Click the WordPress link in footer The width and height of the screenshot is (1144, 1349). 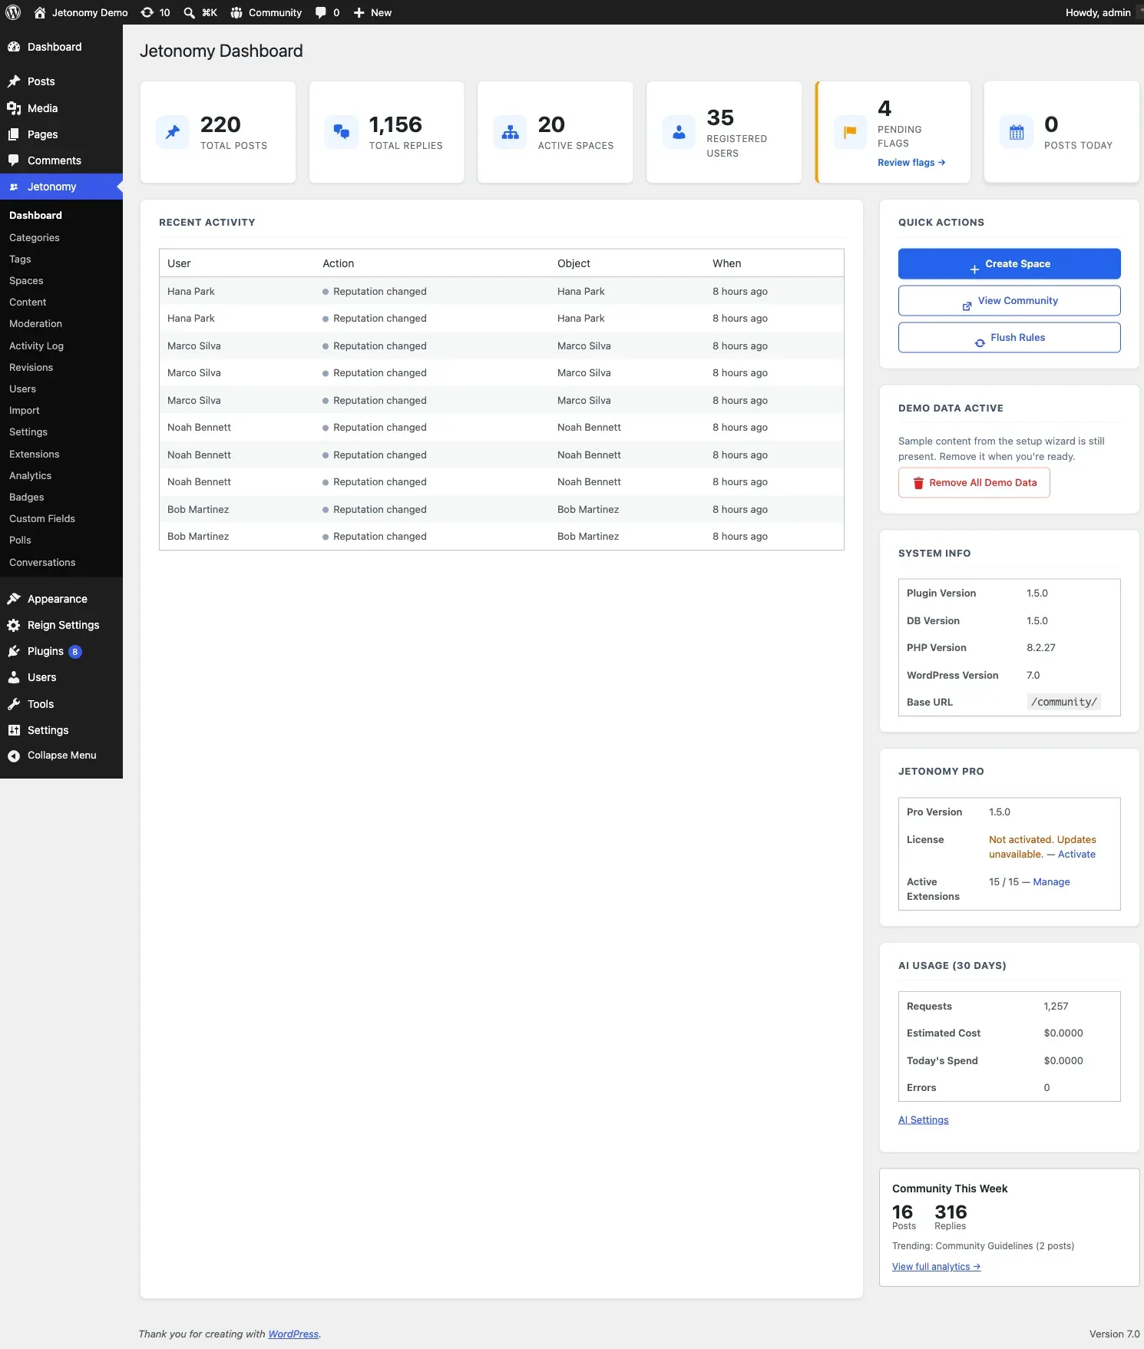293,1334
